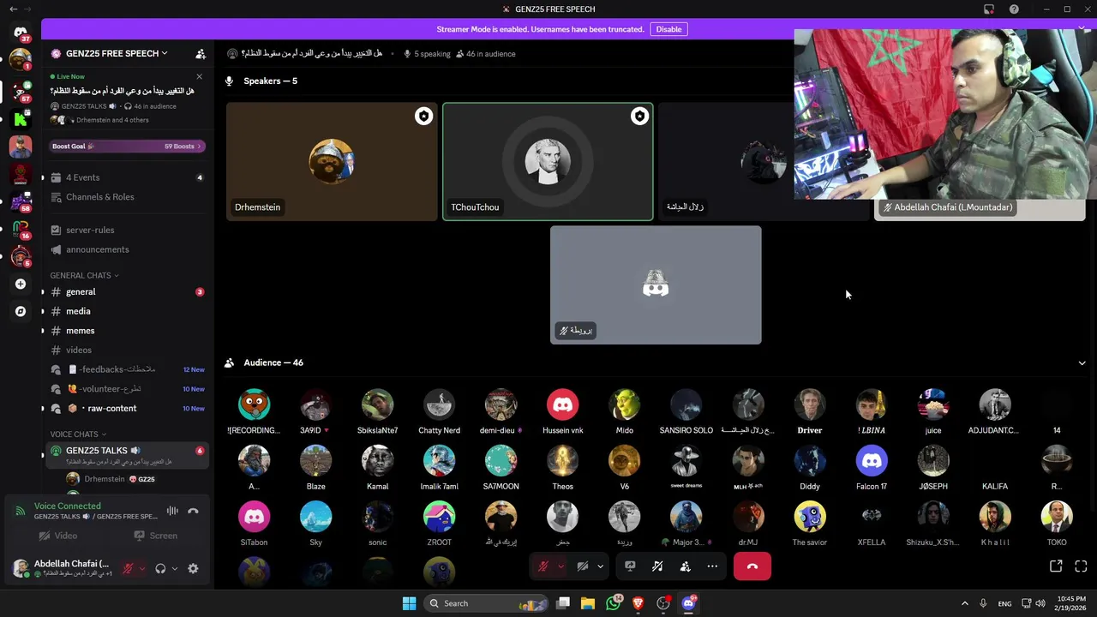Viewport: 1097px width, 617px height.
Task: Toggle soundboard mute icon in stage bar
Action: [657, 566]
